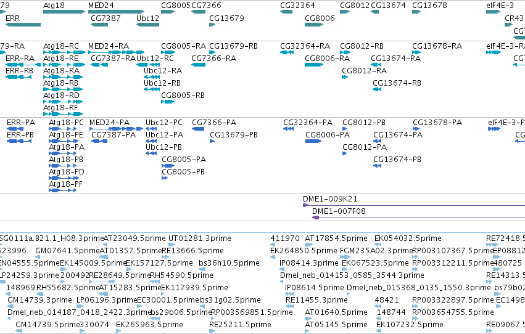Select the Atg18 gene label
525x334 pixels.
coord(54,6)
